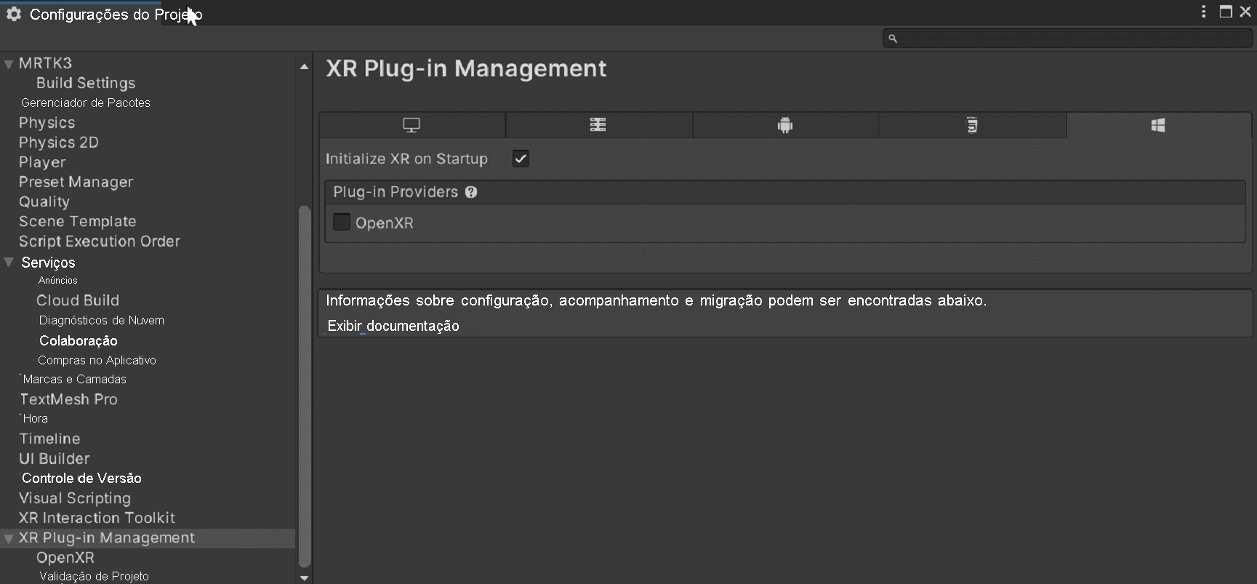Open Visual Scripting settings
The image size is (1257, 584).
tap(75, 498)
